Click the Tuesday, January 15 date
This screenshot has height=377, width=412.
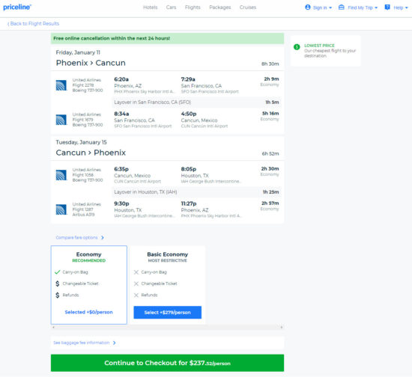tap(81, 142)
